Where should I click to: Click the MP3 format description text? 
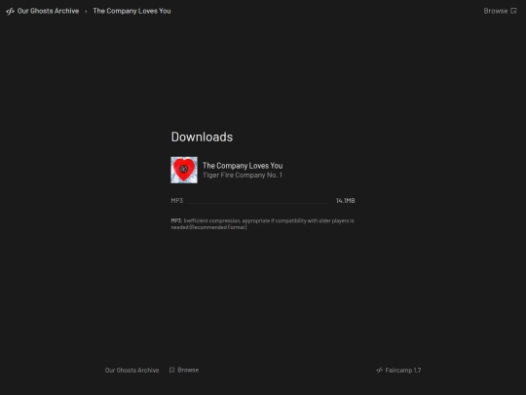click(x=263, y=224)
